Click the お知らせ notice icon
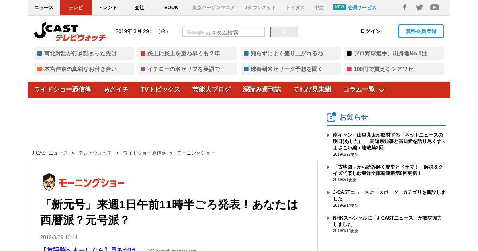 point(331,117)
